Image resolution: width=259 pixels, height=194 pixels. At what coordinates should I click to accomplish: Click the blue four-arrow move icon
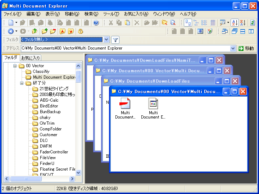click(200, 31)
